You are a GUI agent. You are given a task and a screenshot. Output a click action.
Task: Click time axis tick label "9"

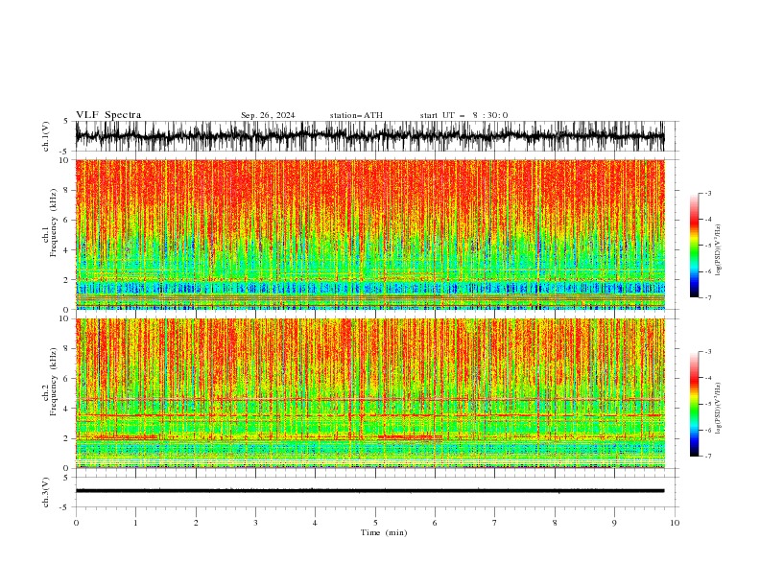click(x=614, y=523)
